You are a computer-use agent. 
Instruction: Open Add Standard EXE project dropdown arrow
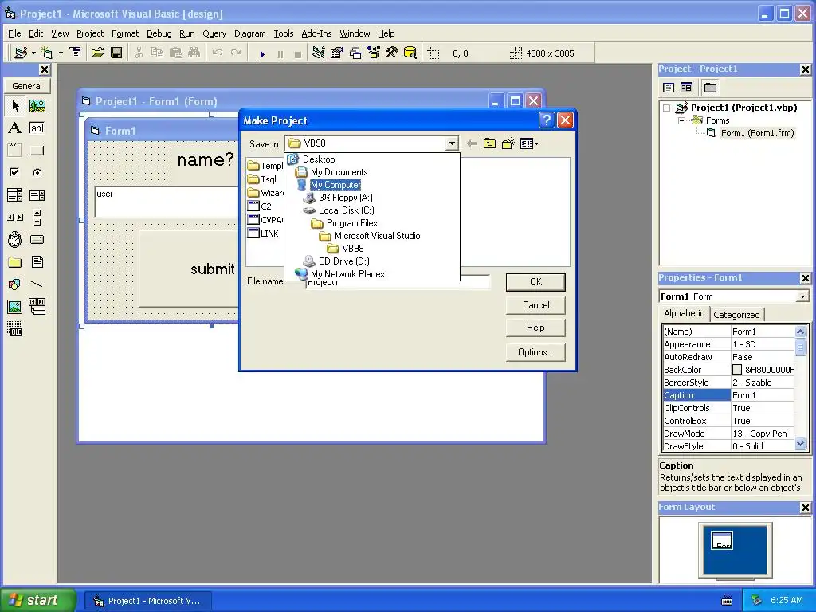(33, 53)
